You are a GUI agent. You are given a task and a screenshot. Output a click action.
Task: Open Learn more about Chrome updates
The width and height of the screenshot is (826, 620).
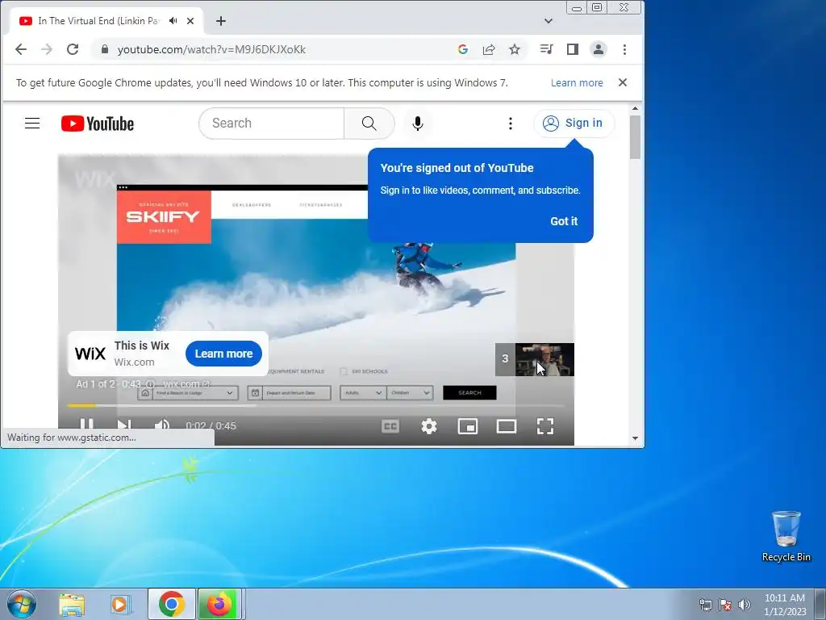(x=577, y=83)
